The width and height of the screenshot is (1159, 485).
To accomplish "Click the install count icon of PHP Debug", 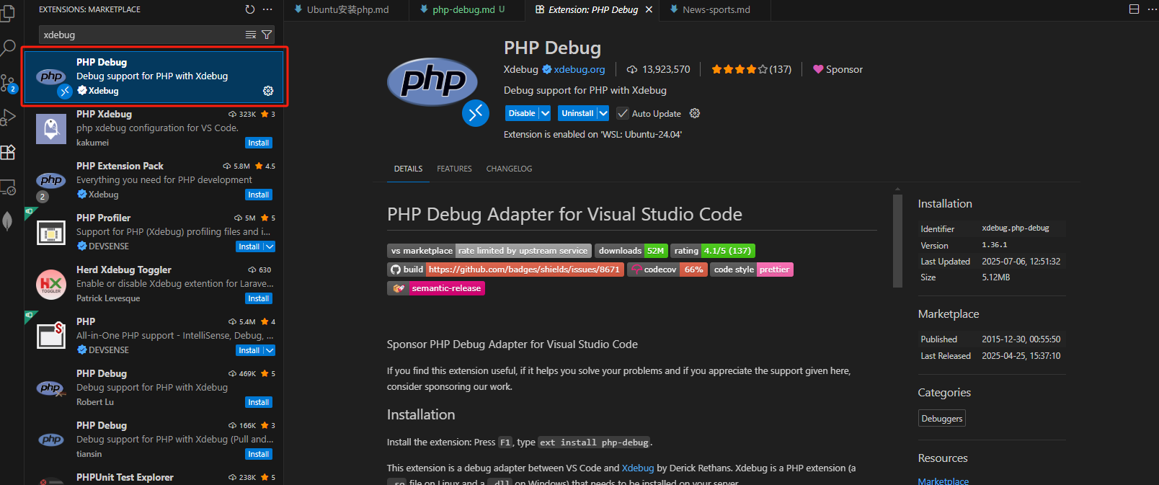I will 632,69.
